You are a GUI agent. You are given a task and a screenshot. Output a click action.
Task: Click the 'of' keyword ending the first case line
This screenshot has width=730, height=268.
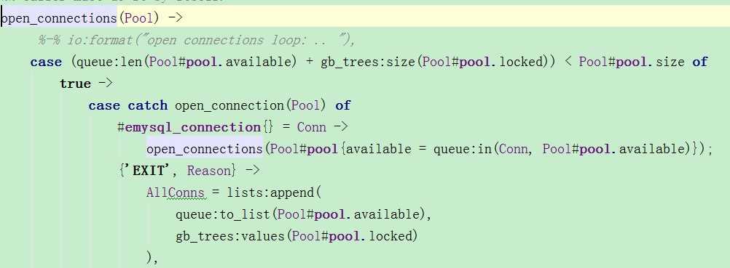tap(699, 62)
